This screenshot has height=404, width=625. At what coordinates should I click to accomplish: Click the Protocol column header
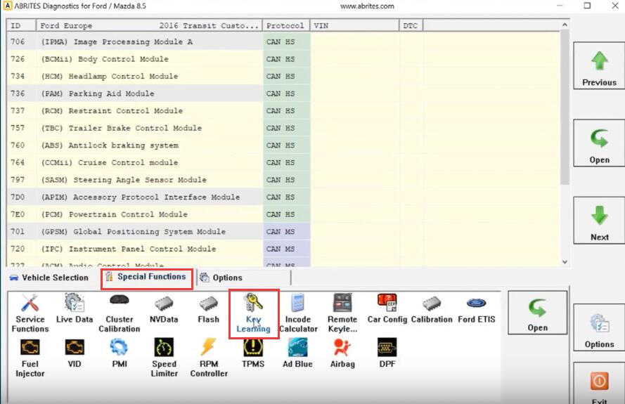tap(286, 25)
